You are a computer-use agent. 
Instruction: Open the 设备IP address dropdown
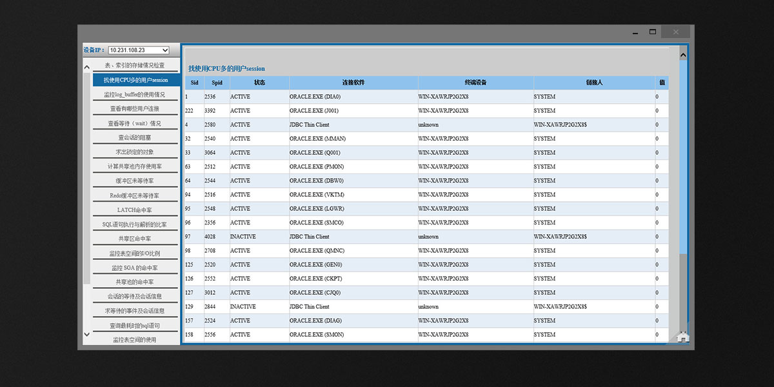click(x=138, y=50)
